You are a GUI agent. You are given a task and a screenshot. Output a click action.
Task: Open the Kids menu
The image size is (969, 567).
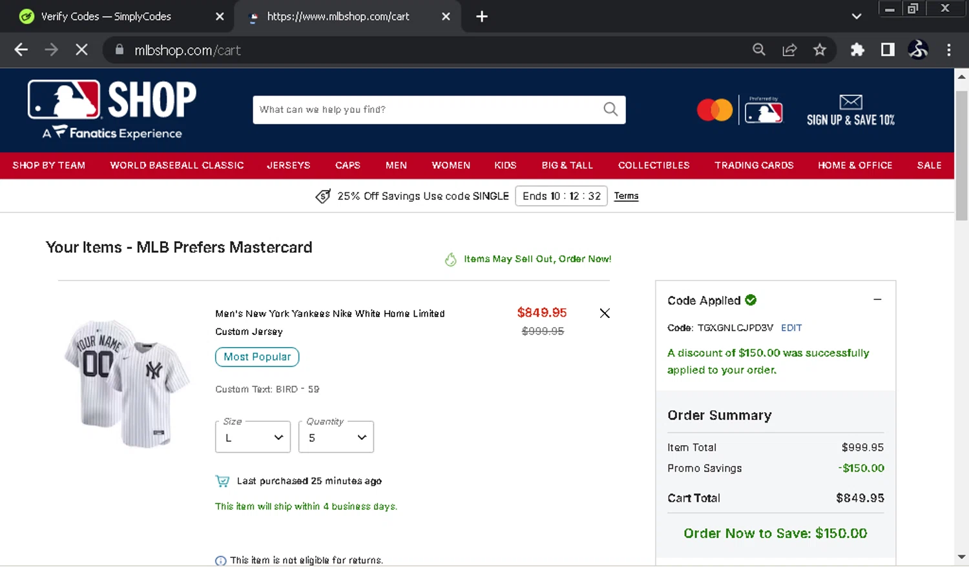(x=505, y=165)
